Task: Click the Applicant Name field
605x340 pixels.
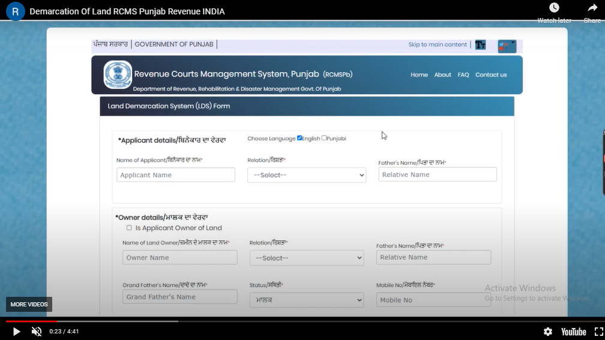Action: tap(175, 174)
